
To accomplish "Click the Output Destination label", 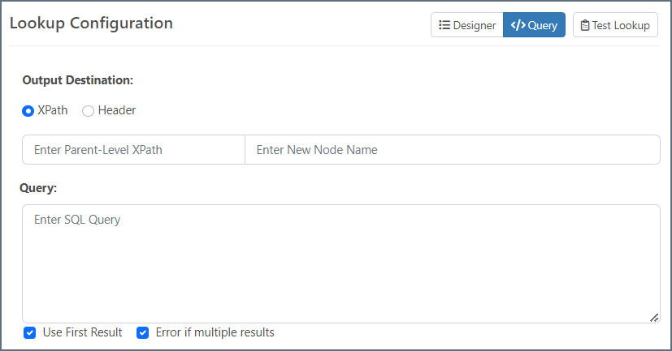I will click(78, 80).
